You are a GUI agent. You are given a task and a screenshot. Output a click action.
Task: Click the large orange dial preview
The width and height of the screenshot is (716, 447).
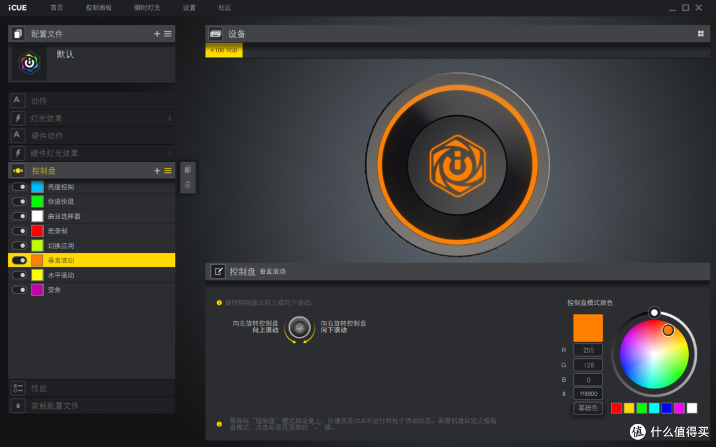pos(457,164)
